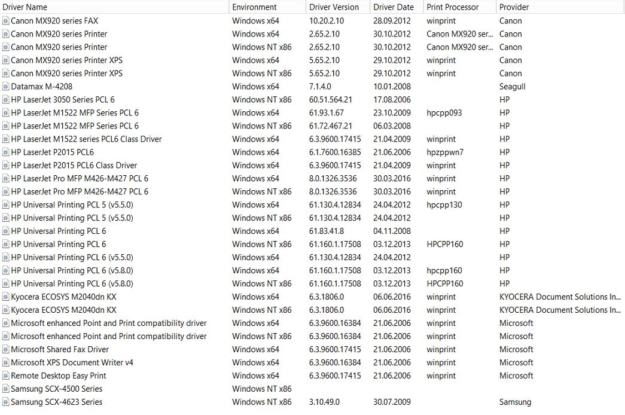Click the icon for Canon MX920 series Printer, Windows NT x86

(5, 47)
